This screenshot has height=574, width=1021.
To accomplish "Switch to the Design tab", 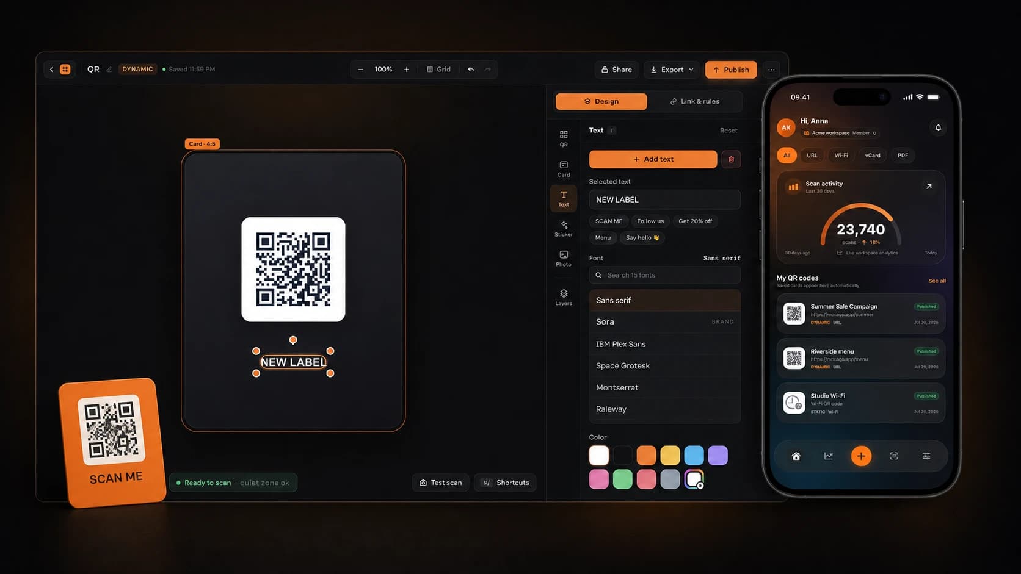I will [601, 101].
